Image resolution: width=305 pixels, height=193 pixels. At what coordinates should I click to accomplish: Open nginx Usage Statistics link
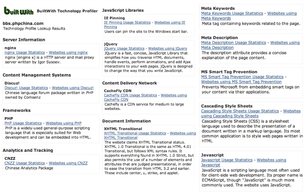(25, 53)
